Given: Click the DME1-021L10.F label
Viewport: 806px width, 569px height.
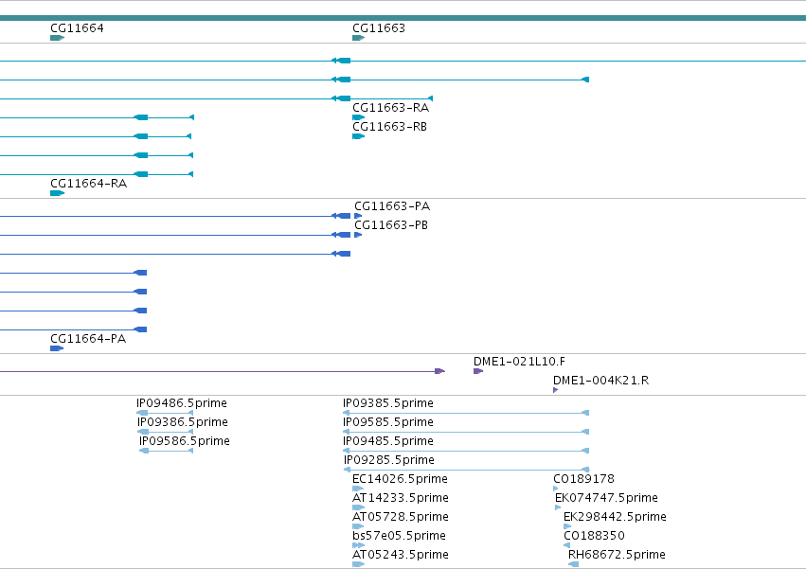Looking at the screenshot, I should [519, 362].
